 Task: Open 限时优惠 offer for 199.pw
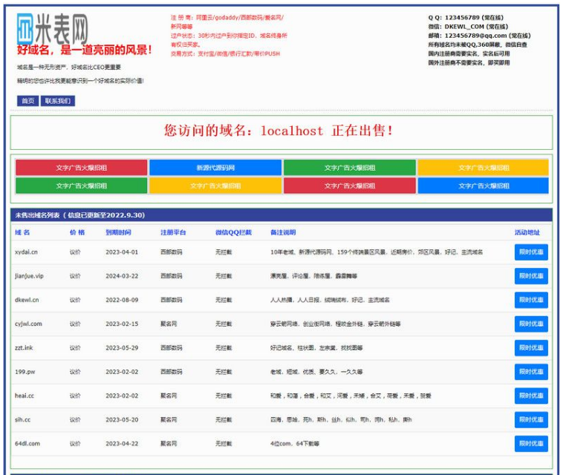(x=531, y=372)
